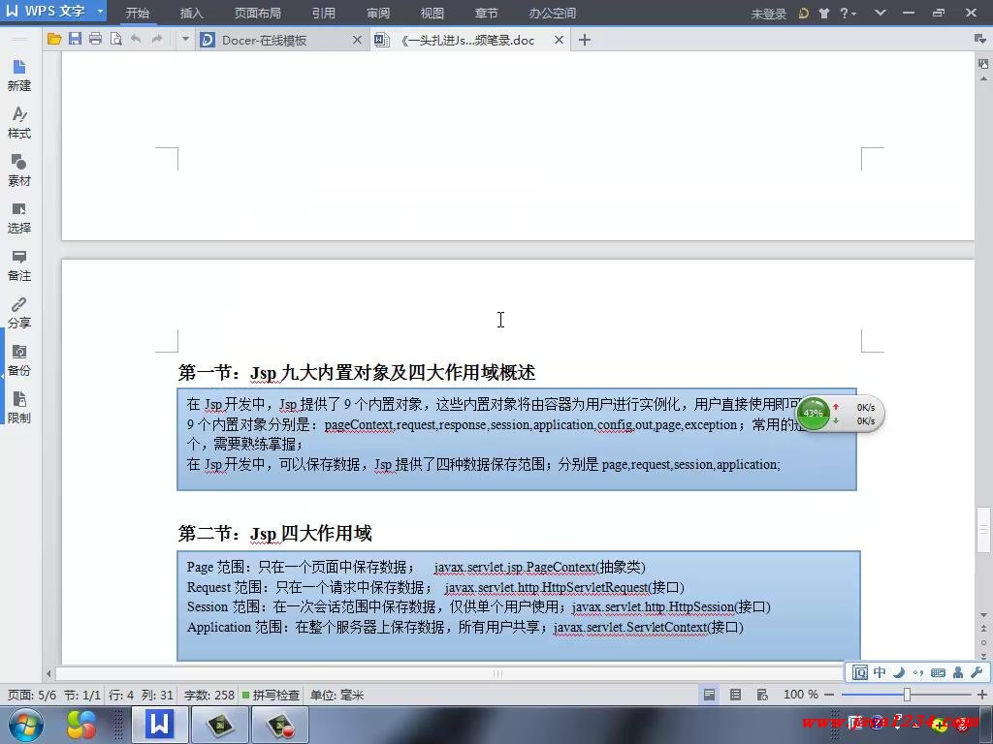Screen dimensions: 993x744
Task: Click the zoom slider handle
Action: click(907, 695)
